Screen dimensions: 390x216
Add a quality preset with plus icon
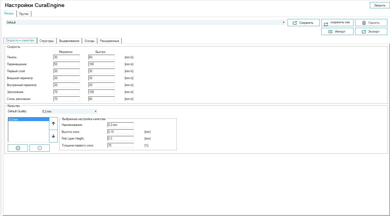18,148
